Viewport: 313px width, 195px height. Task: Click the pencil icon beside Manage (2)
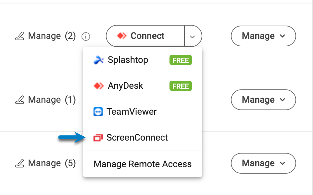pos(19,36)
